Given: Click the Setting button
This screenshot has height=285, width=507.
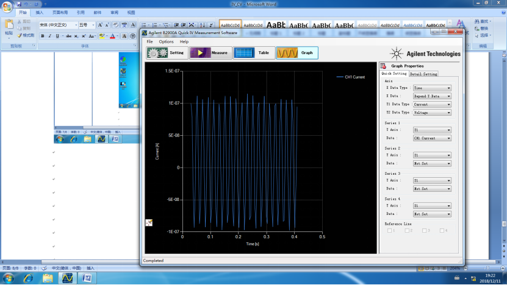Looking at the screenshot, I should coord(167,52).
